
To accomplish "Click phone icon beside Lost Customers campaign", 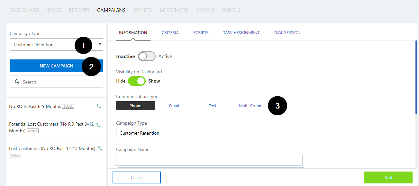I will (100, 148).
